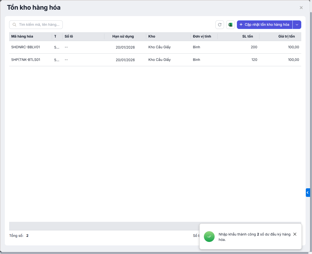The width and height of the screenshot is (312, 254).
Task: Click the Số lô column header
Action: (x=69, y=36)
